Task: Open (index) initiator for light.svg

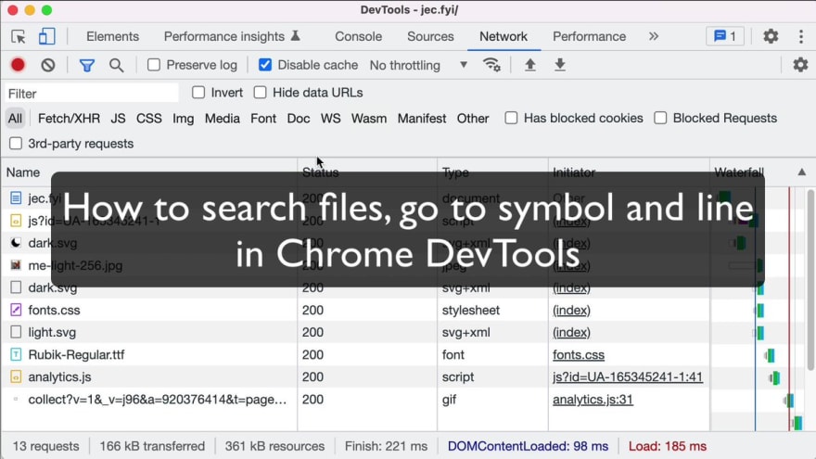Action: point(571,333)
